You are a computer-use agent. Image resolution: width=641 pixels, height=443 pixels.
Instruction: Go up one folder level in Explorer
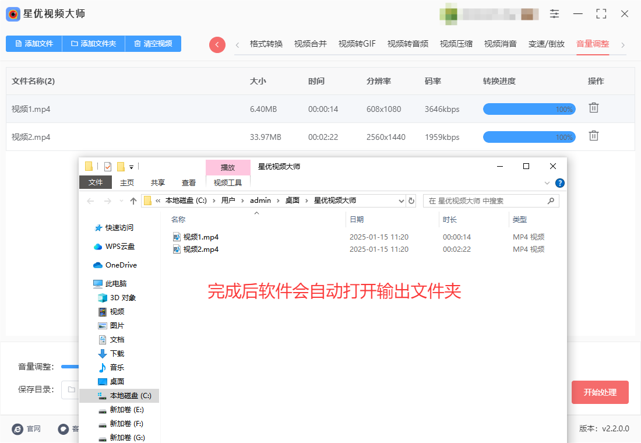pyautogui.click(x=133, y=201)
